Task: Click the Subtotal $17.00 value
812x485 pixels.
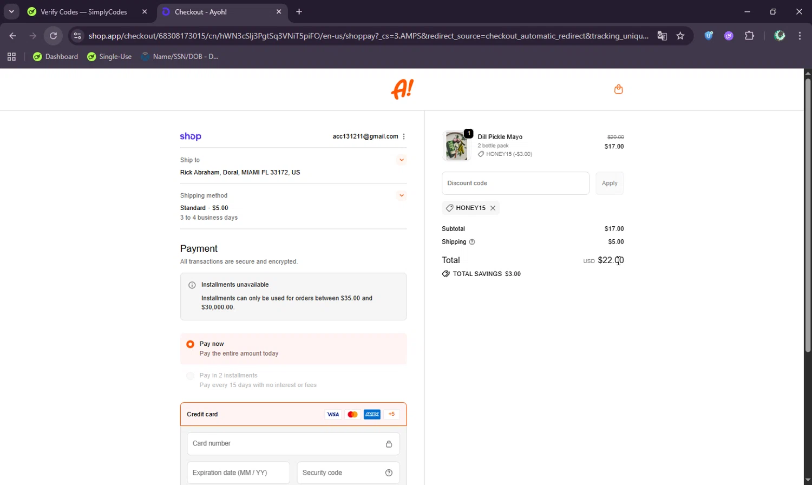Action: (614, 229)
